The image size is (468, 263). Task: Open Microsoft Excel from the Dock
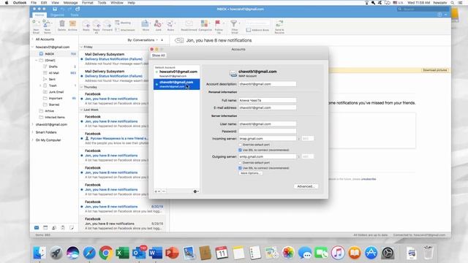(x=122, y=253)
